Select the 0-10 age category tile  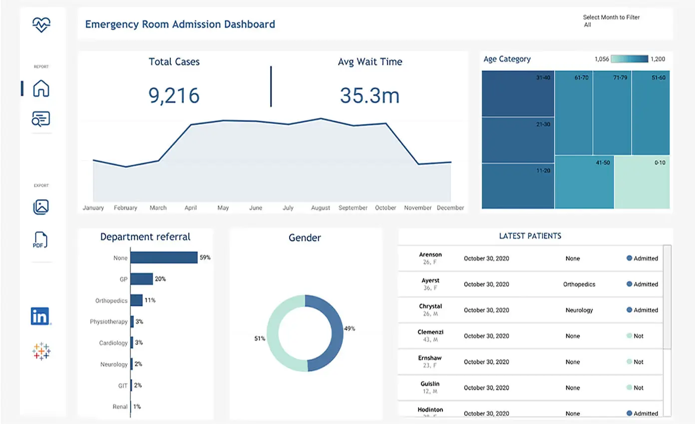tap(642, 182)
